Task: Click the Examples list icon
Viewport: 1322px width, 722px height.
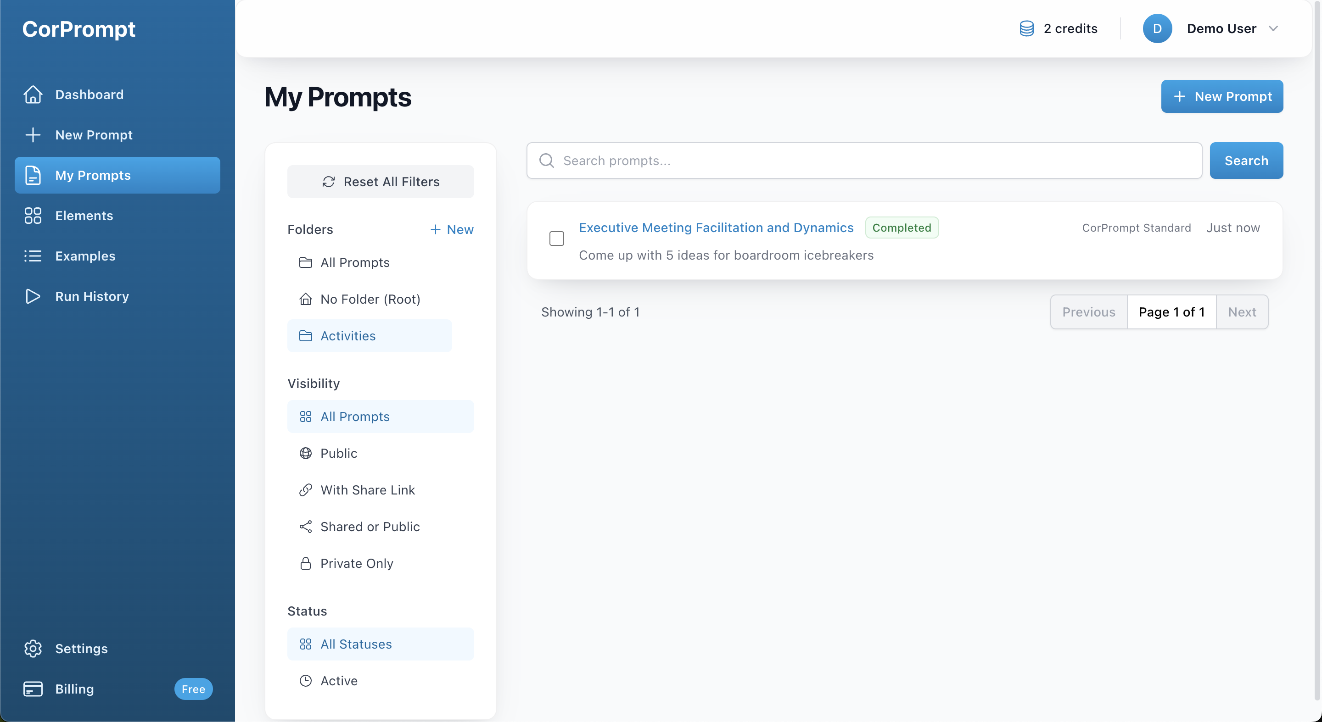Action: coord(33,256)
